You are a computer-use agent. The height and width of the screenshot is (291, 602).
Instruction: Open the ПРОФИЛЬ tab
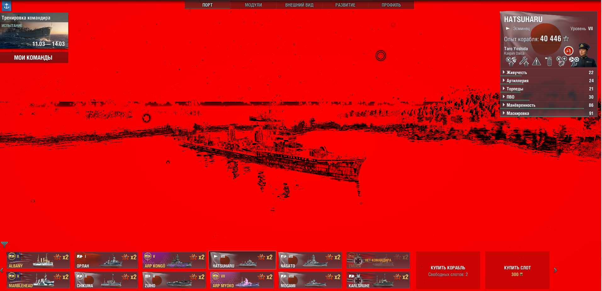(391, 5)
